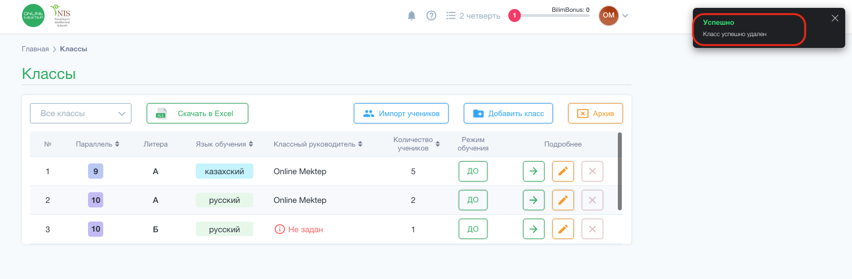Viewport: 852px width, 279px height.
Task: Click student count 5 in row 1
Action: [413, 171]
